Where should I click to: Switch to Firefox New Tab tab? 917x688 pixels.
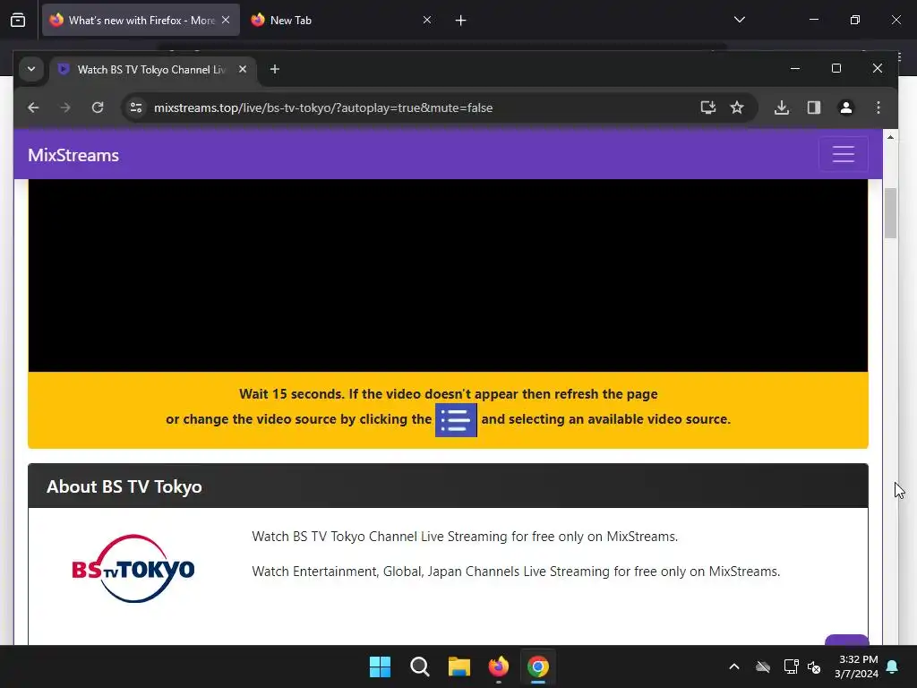click(340, 20)
